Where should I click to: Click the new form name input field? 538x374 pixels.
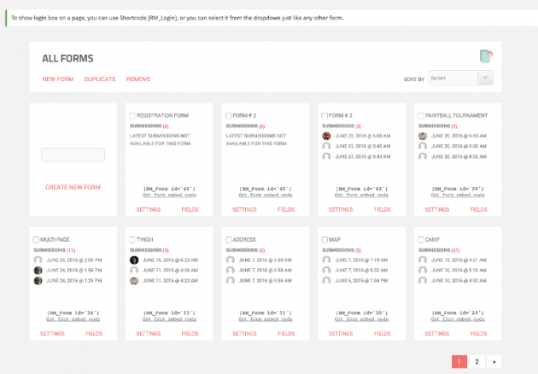73,155
